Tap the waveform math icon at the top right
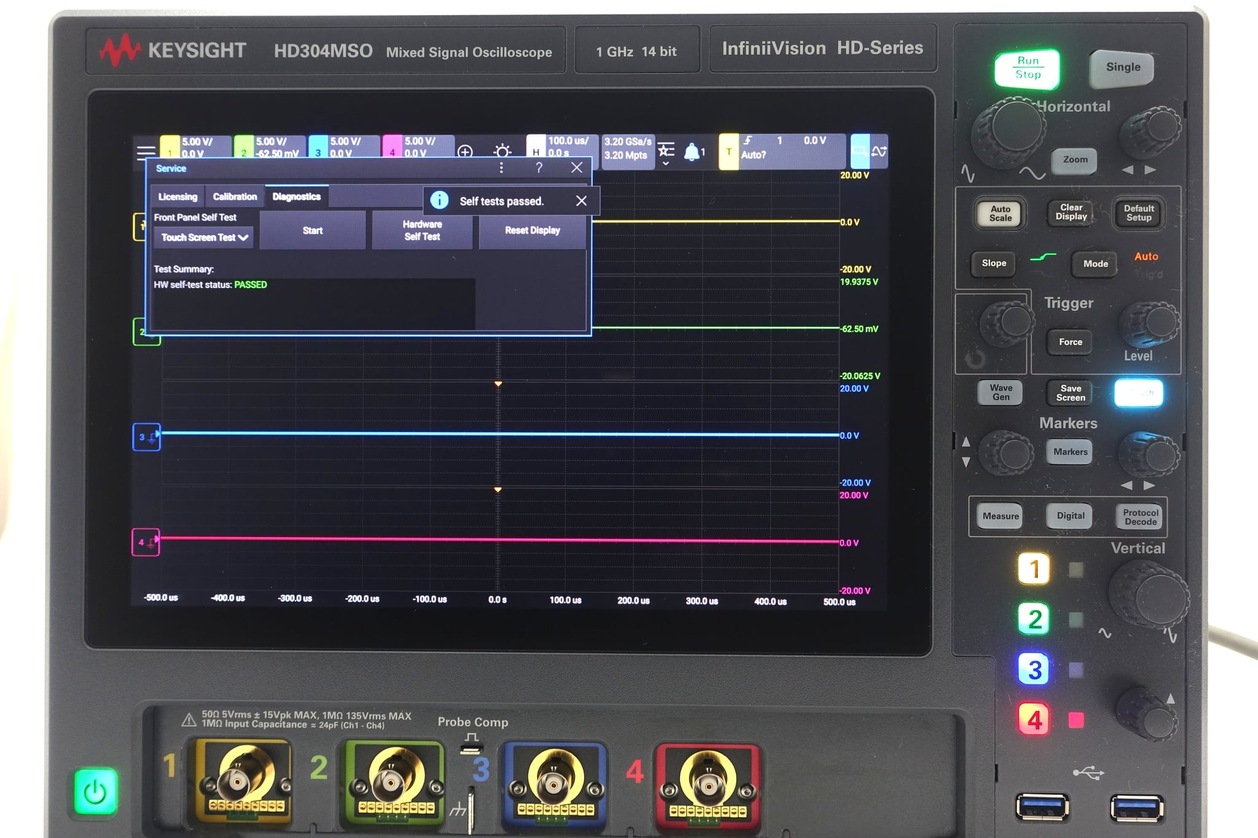Screen dimensions: 1258x838 [879, 151]
